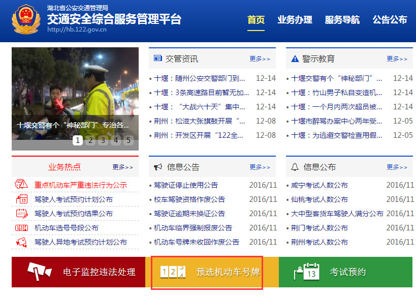Go to the 公告公布 tab
This screenshot has height=297, width=416.
[x=390, y=20]
